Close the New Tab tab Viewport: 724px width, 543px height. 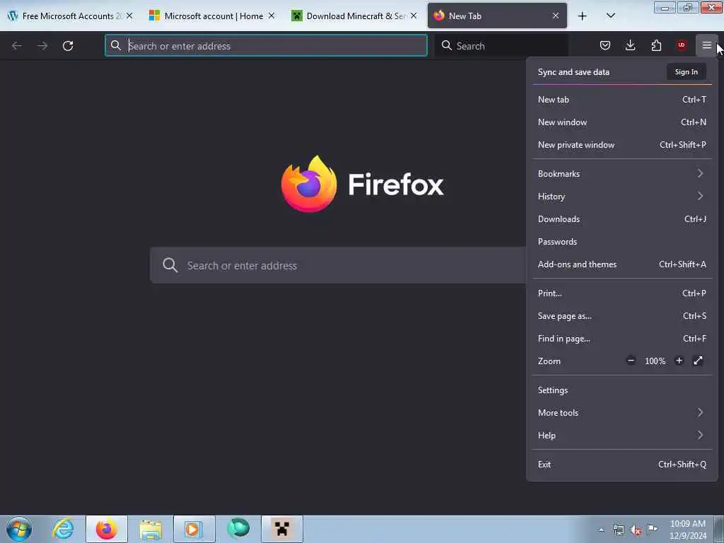click(556, 16)
